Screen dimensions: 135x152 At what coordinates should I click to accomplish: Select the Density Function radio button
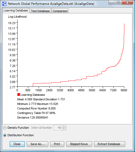[5, 128]
